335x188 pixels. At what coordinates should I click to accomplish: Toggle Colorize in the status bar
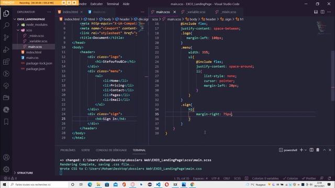[x=290, y=179]
